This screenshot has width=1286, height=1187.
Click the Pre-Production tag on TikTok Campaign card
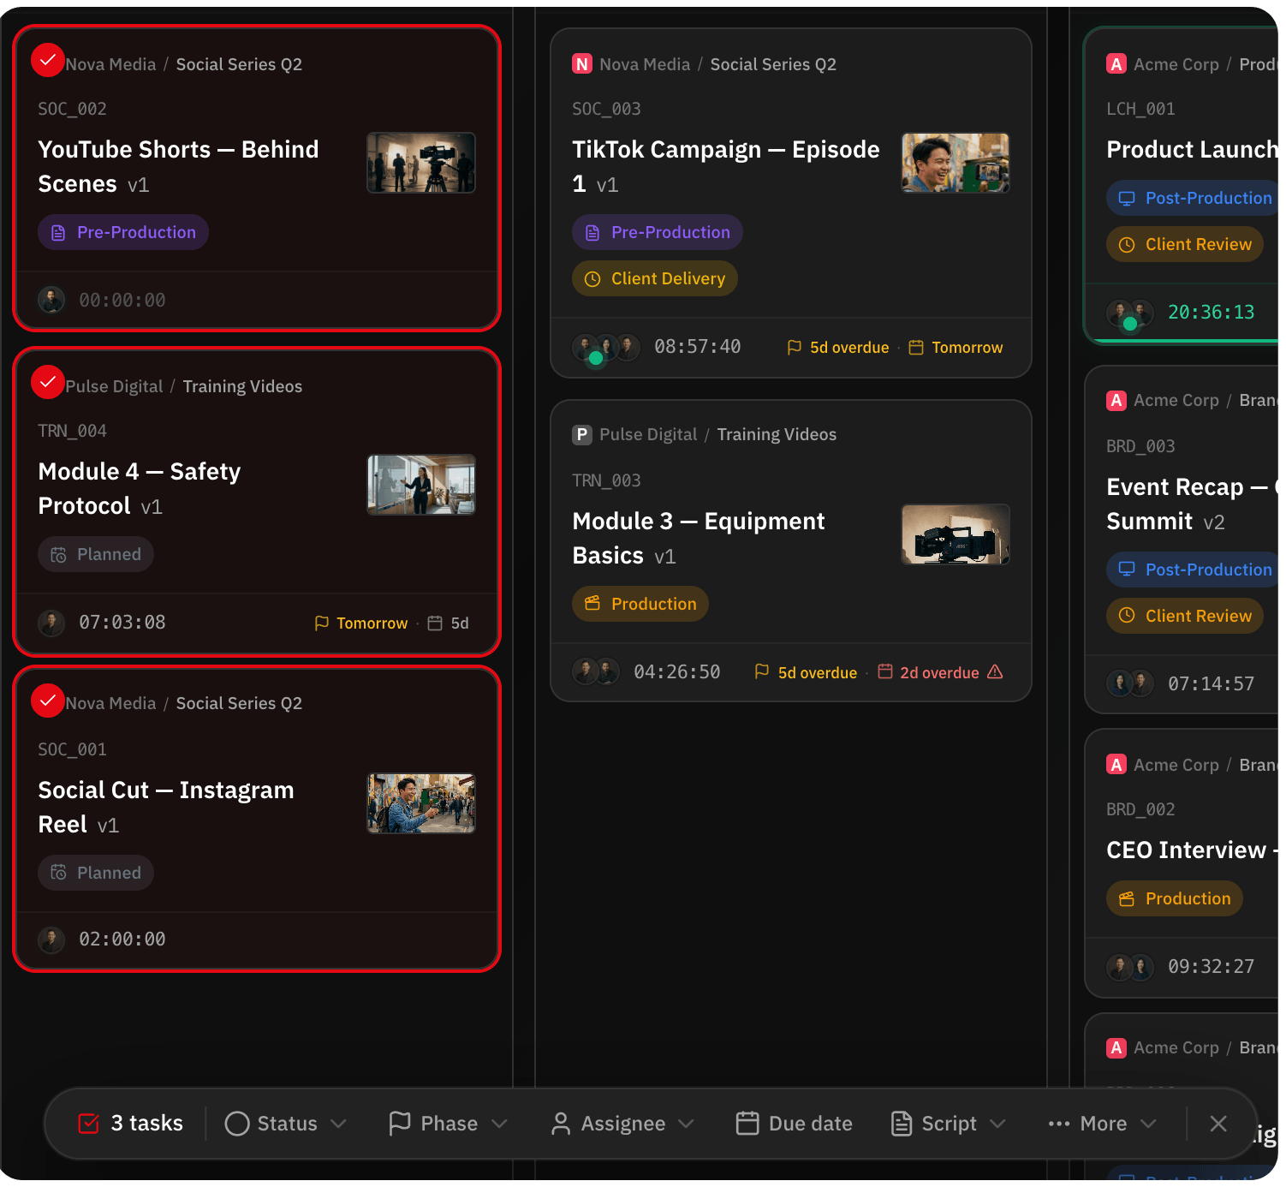click(x=658, y=232)
